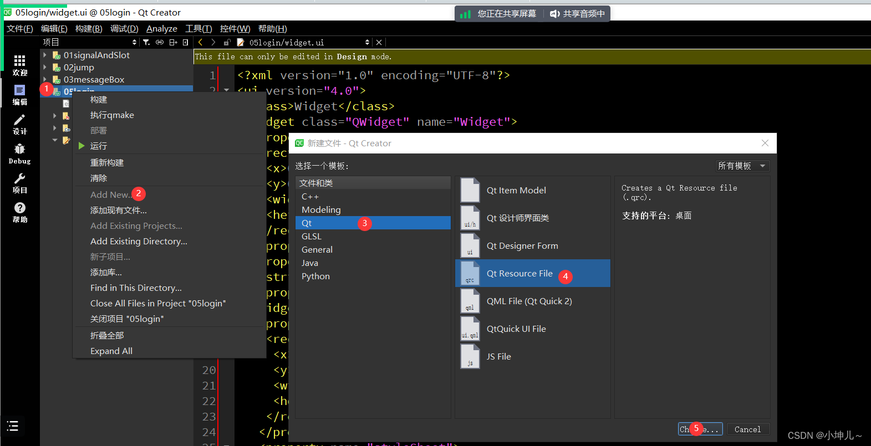This screenshot has height=446, width=871.
Task: Choose 添加现有文件... in the context menu
Action: pos(170,210)
